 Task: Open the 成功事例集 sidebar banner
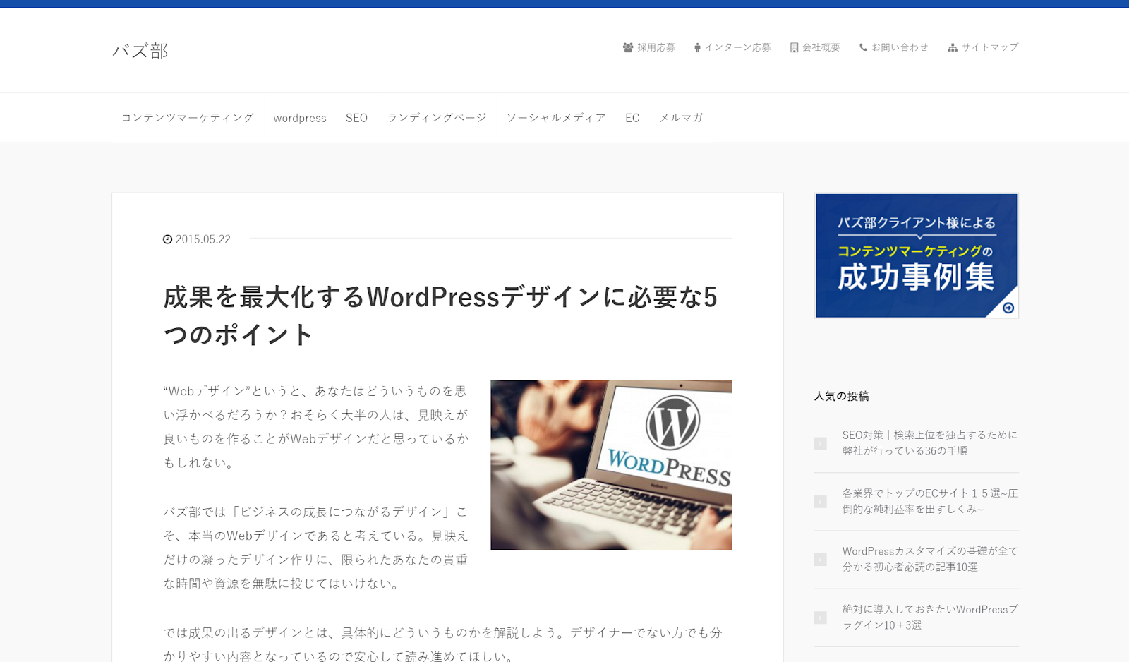(917, 255)
